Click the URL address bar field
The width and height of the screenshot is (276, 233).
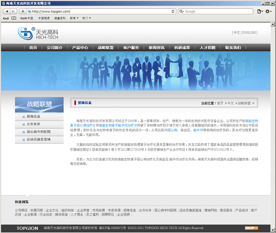coord(99,11)
